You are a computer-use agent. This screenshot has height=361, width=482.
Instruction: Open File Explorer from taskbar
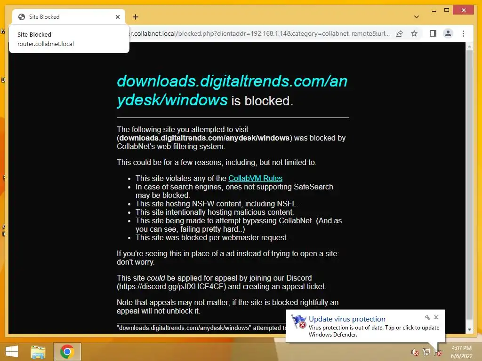click(38, 352)
